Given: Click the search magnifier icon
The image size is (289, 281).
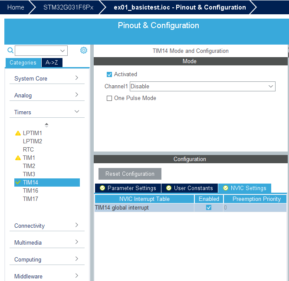Looking at the screenshot, I should pyautogui.click(x=10, y=50).
